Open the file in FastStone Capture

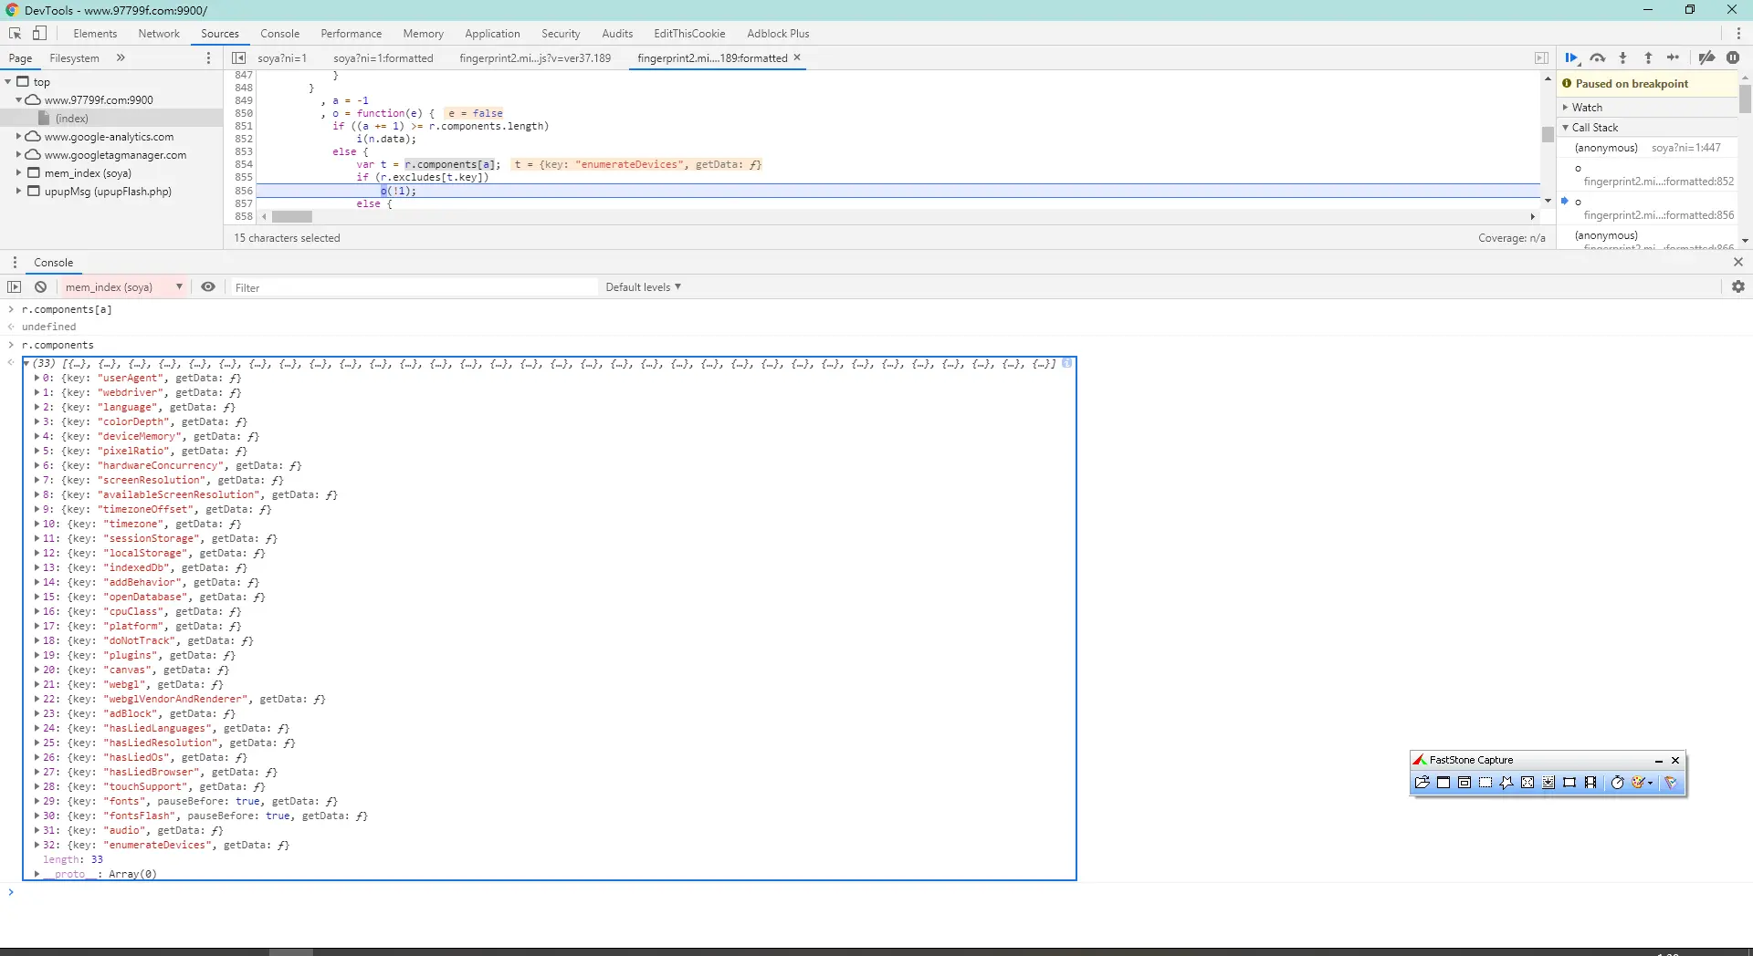1422,783
